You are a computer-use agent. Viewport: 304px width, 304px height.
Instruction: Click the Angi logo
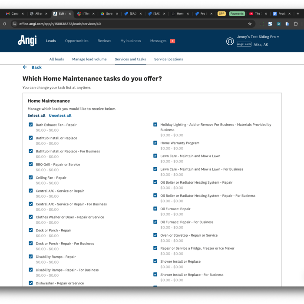(27, 41)
